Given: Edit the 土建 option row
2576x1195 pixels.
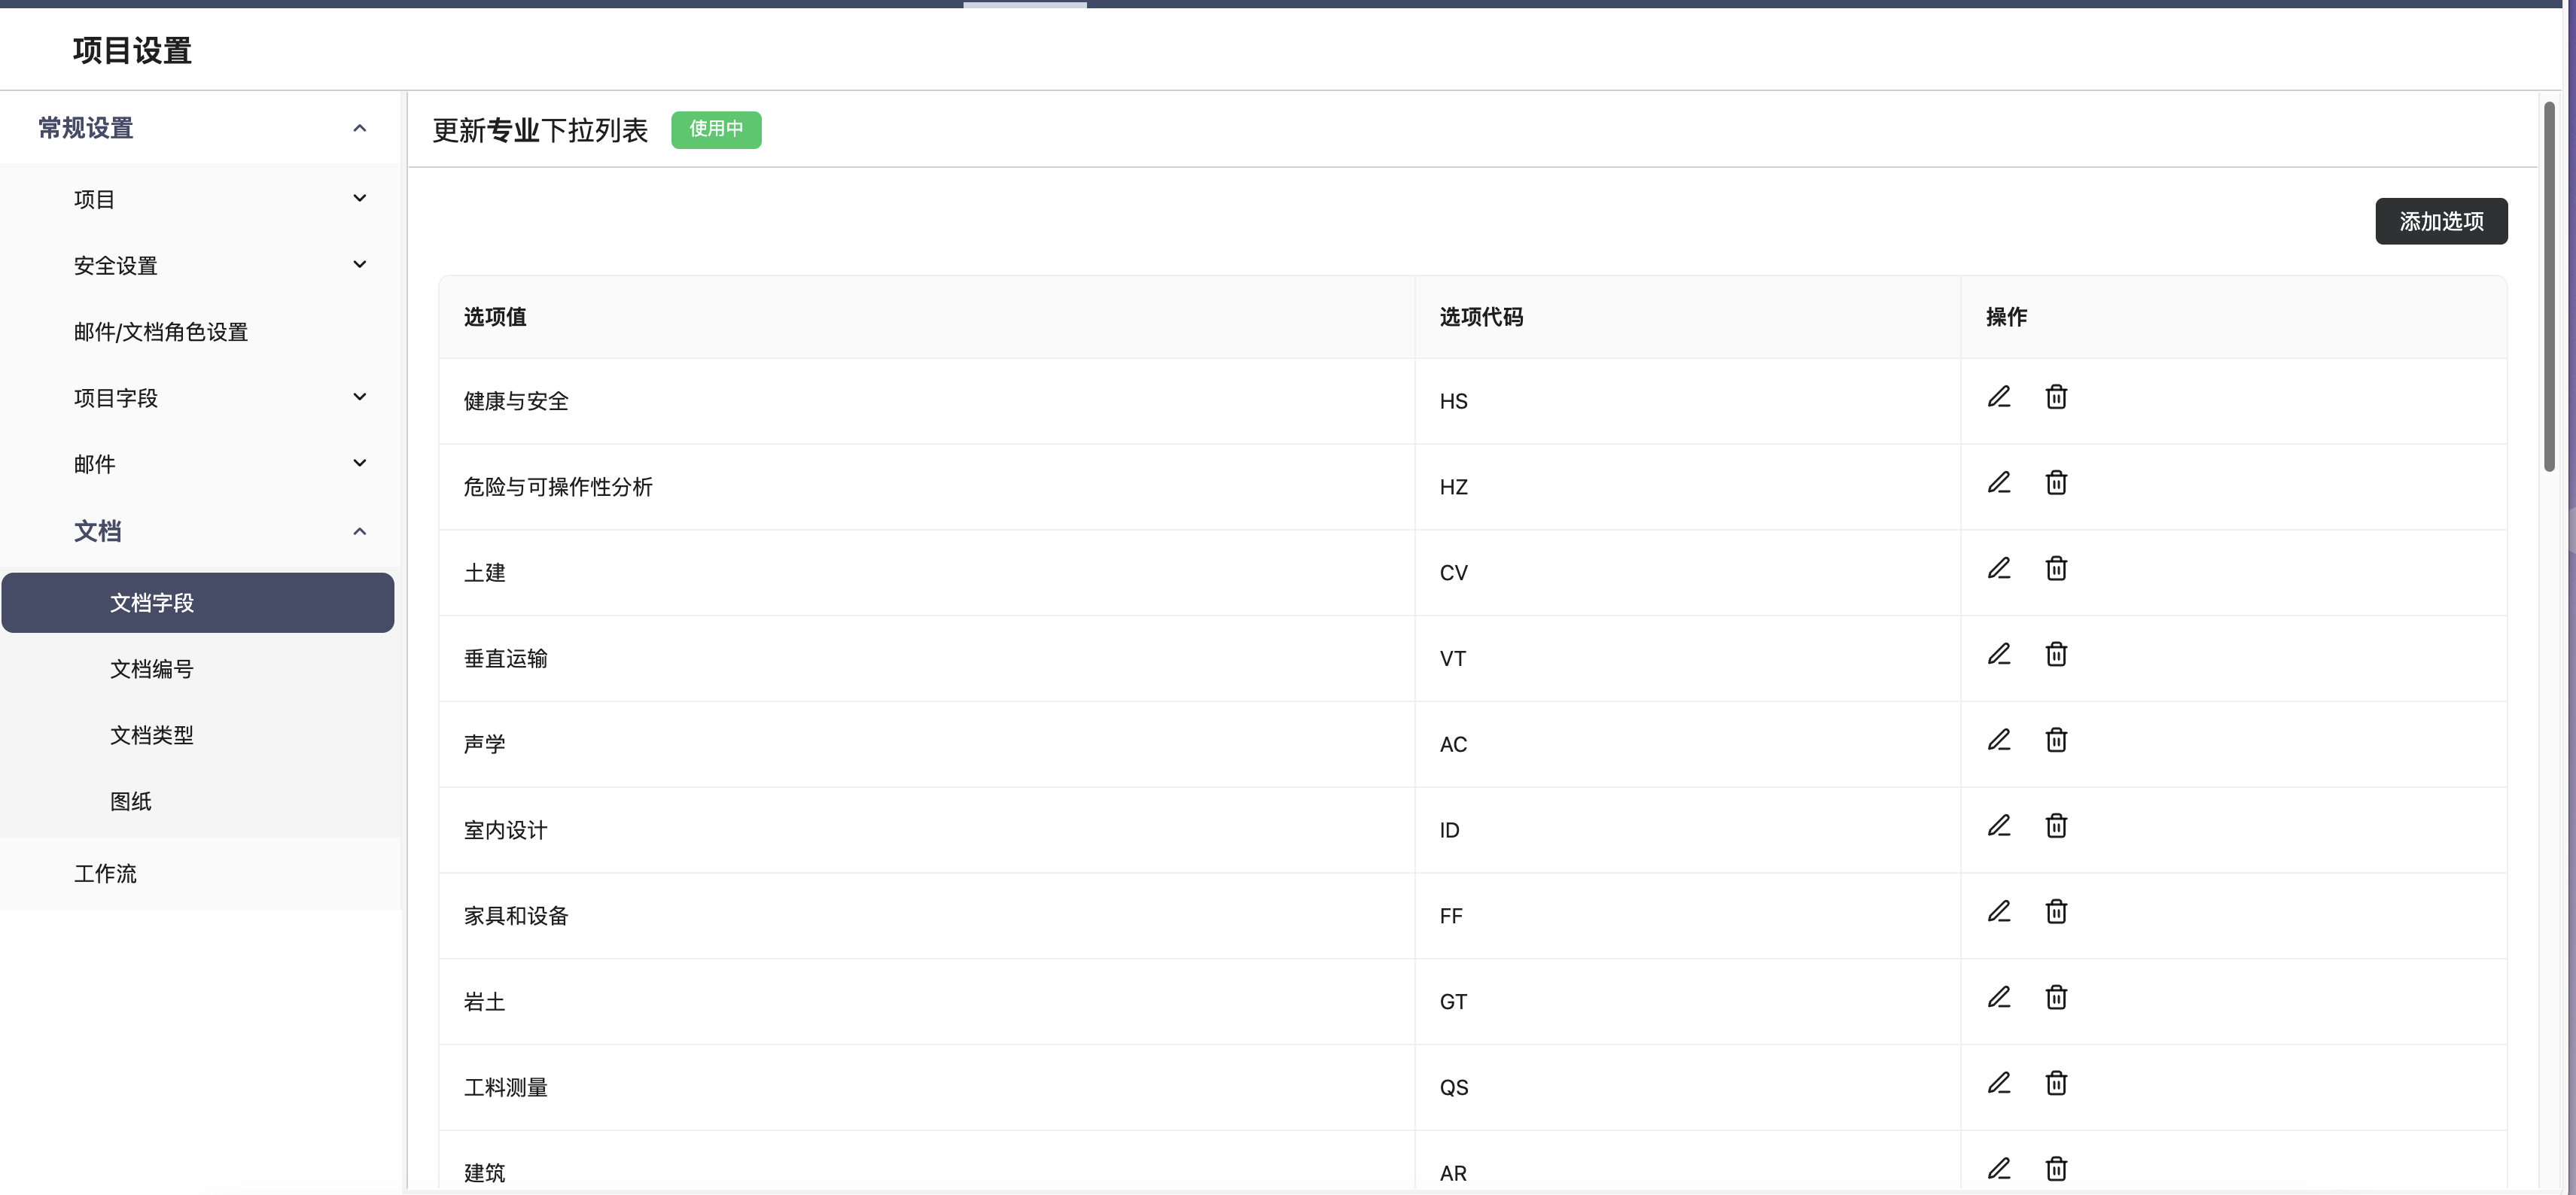Looking at the screenshot, I should coord(1998,569).
